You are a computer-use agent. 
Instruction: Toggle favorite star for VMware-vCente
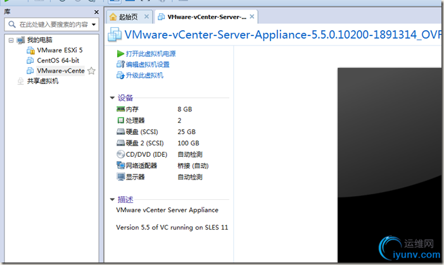91,71
